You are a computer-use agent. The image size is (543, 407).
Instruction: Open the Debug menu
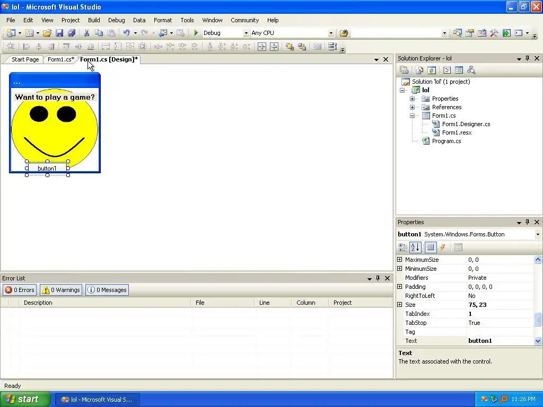click(116, 21)
